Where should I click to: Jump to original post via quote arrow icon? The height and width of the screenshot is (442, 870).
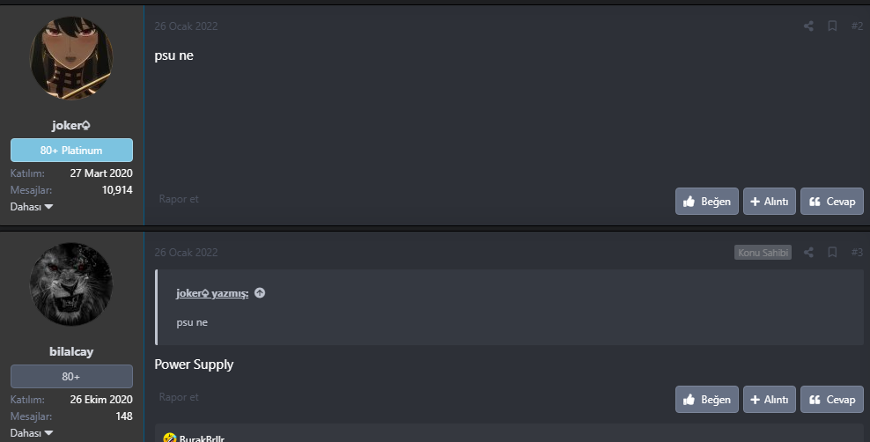click(x=260, y=293)
